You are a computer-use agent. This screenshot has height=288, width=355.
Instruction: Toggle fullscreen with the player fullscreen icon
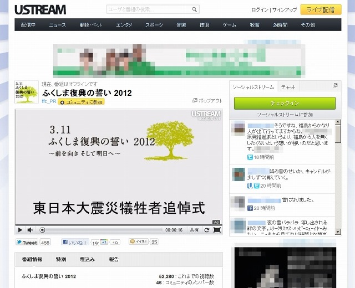click(217, 230)
